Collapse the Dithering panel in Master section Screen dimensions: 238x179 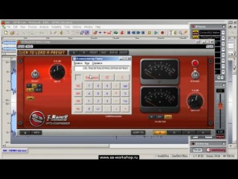(x=224, y=144)
